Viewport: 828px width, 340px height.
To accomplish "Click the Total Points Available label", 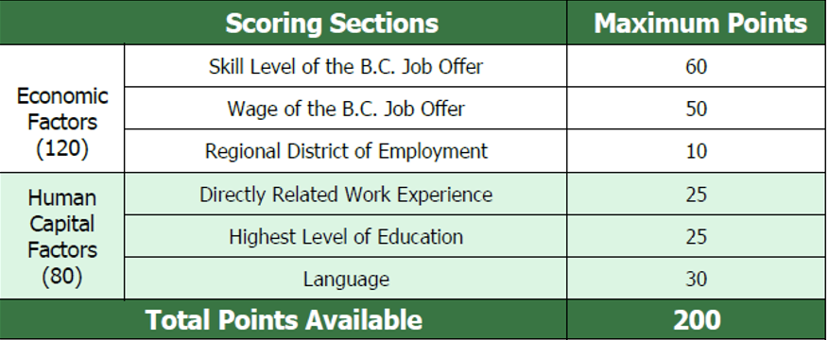I will [x=284, y=320].
